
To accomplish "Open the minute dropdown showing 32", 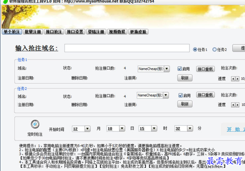I will pos(190,129).
